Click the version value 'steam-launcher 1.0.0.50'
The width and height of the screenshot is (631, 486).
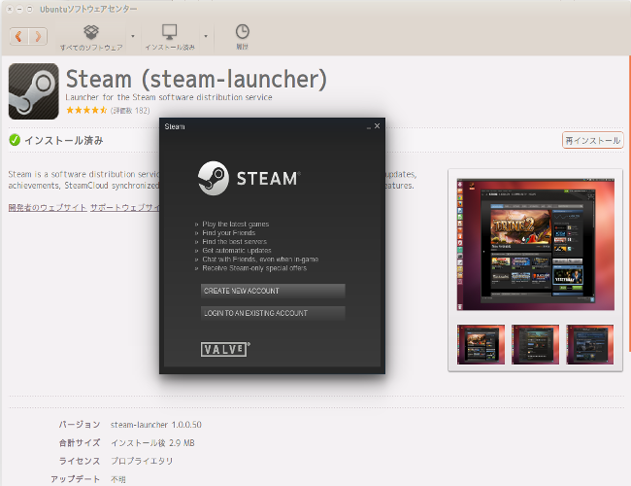[x=156, y=425]
